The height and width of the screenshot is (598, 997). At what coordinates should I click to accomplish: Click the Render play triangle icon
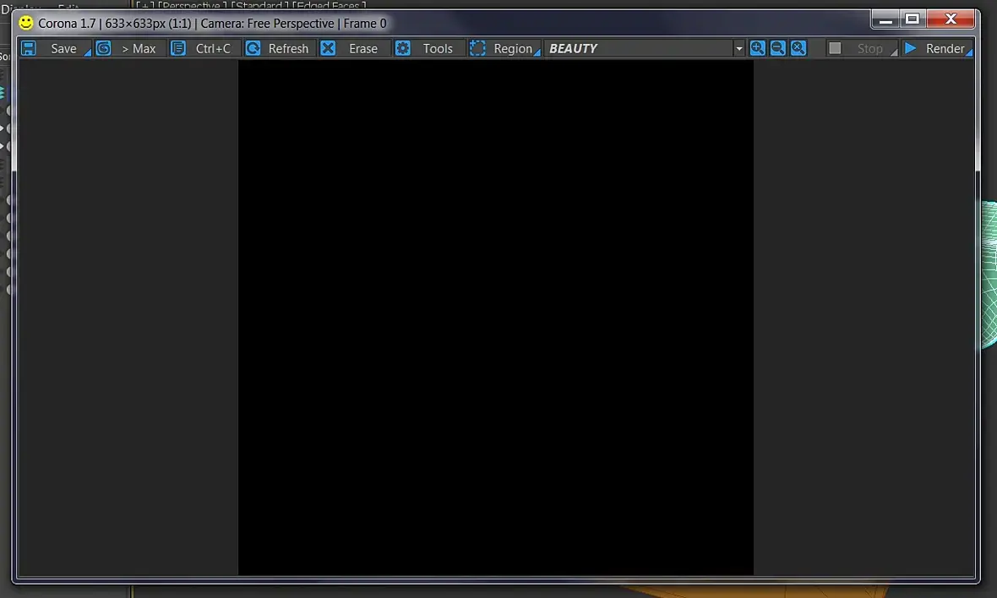point(911,48)
